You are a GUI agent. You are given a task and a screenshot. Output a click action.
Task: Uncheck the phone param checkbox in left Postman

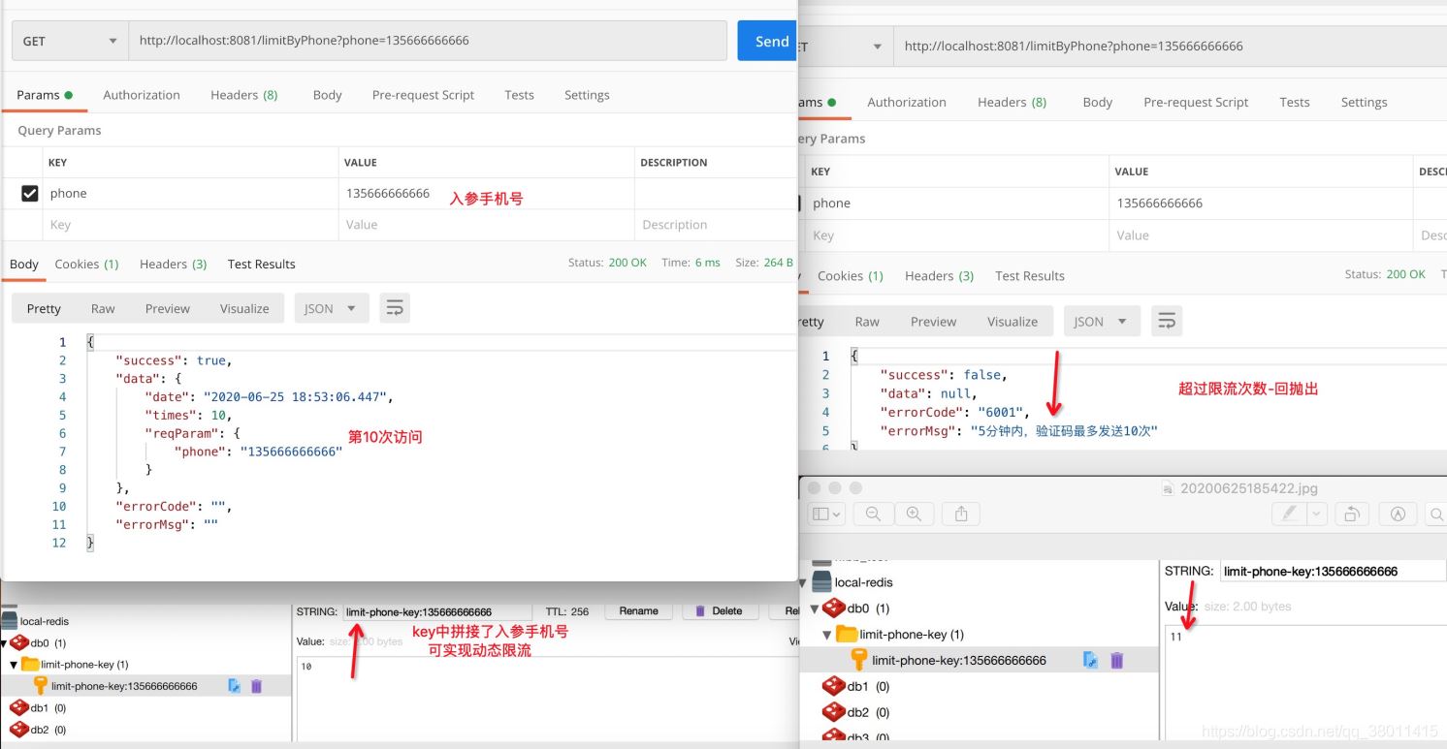(x=29, y=194)
